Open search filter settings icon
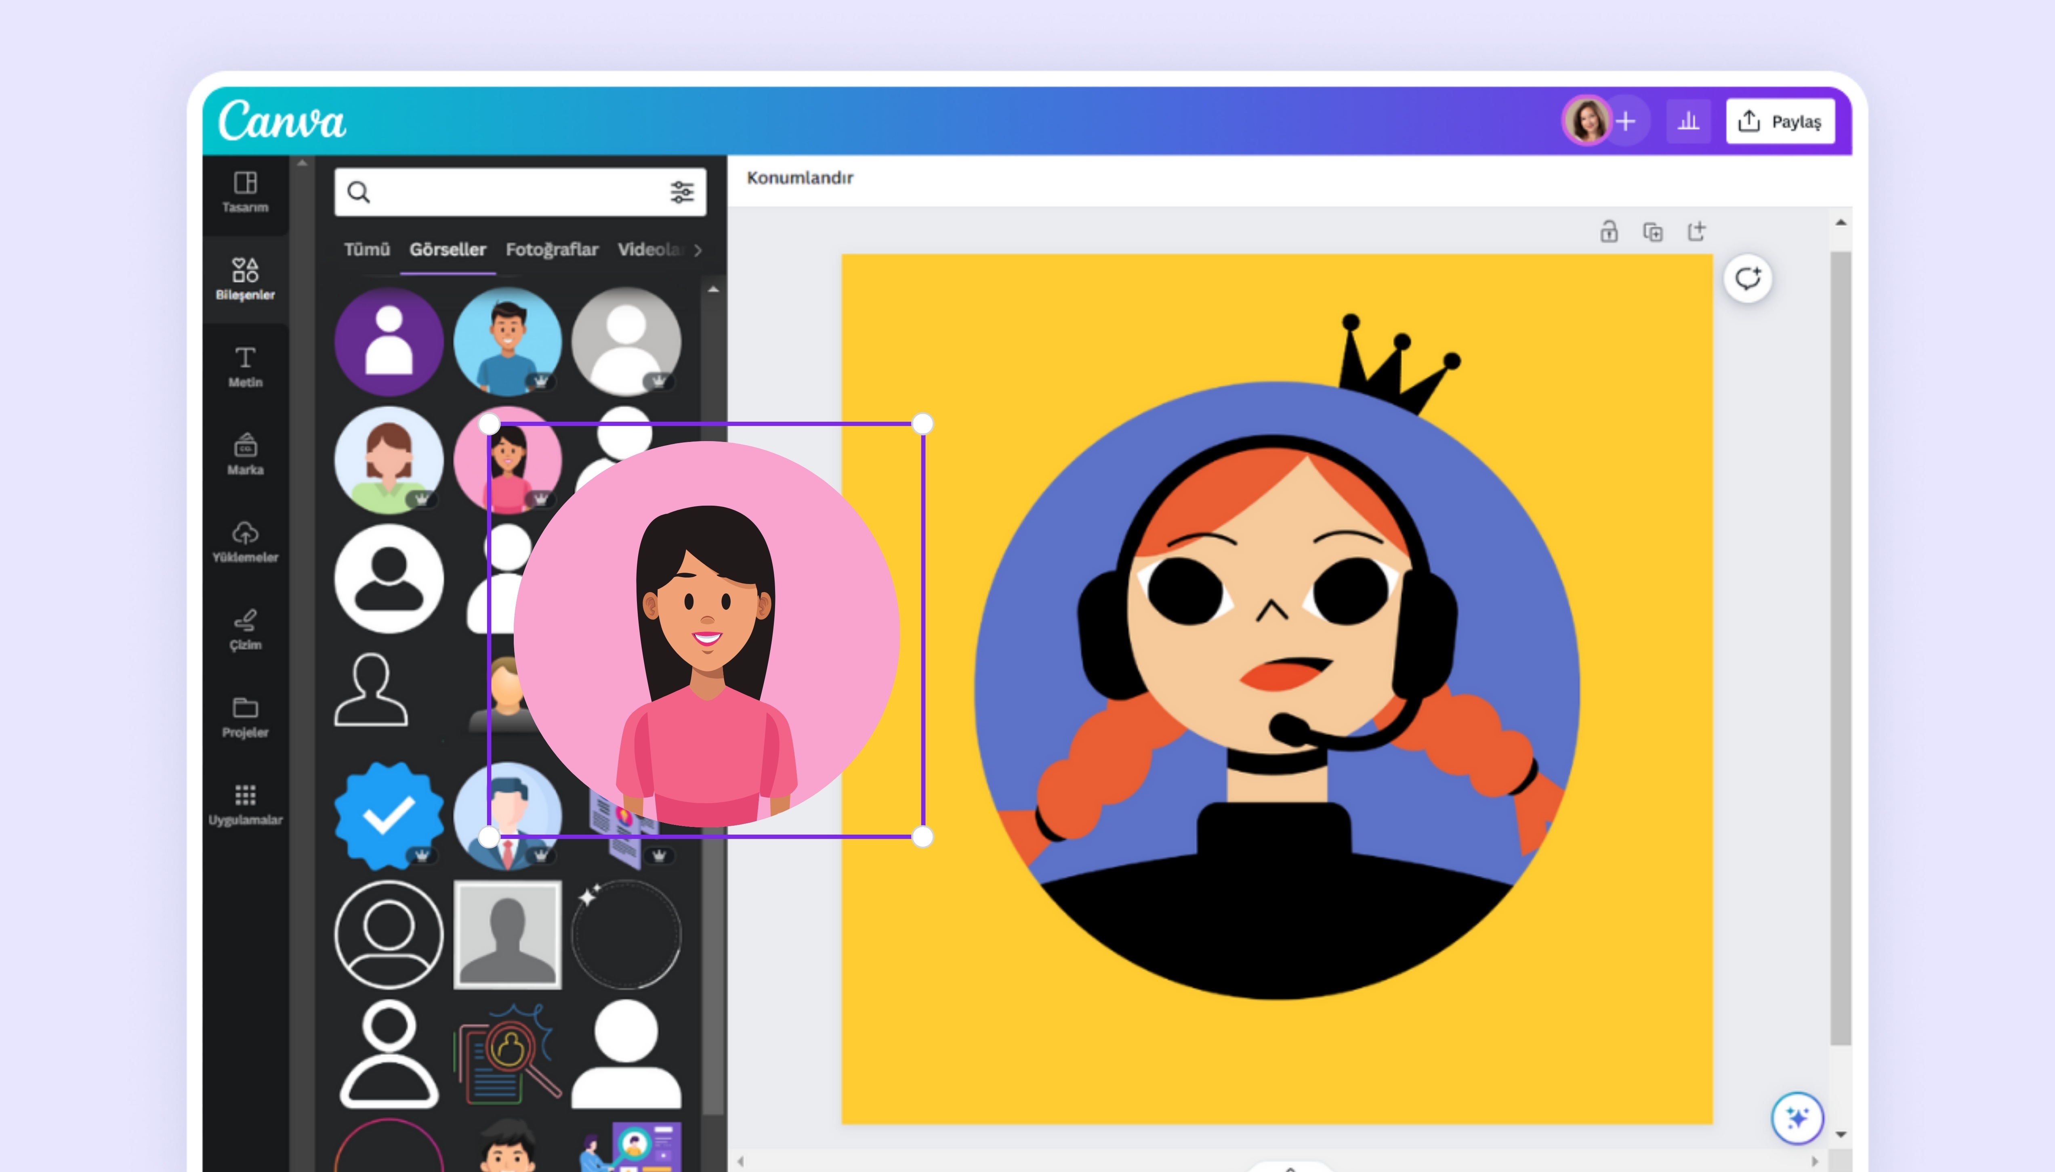The width and height of the screenshot is (2055, 1172). point(681,193)
